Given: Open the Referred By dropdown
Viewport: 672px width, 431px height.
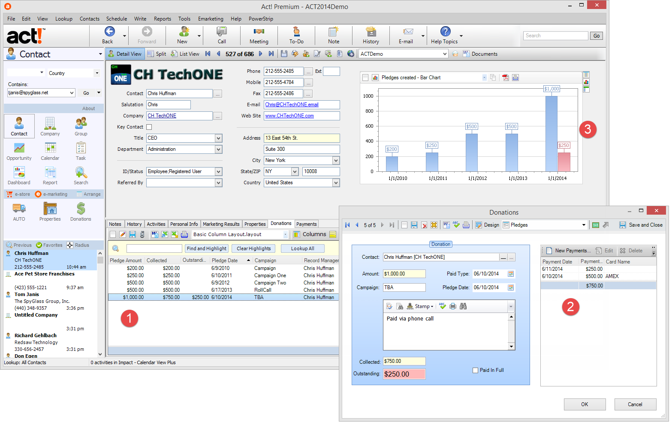Looking at the screenshot, I should click(x=219, y=183).
